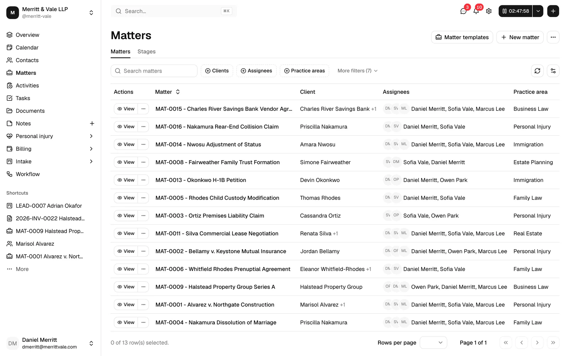Select the Matters tab
This screenshot has width=569, height=356.
tap(121, 52)
